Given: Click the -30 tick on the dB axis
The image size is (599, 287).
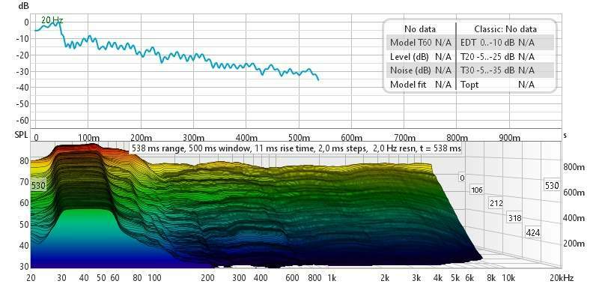Looking at the screenshot, I should pyautogui.click(x=22, y=71).
